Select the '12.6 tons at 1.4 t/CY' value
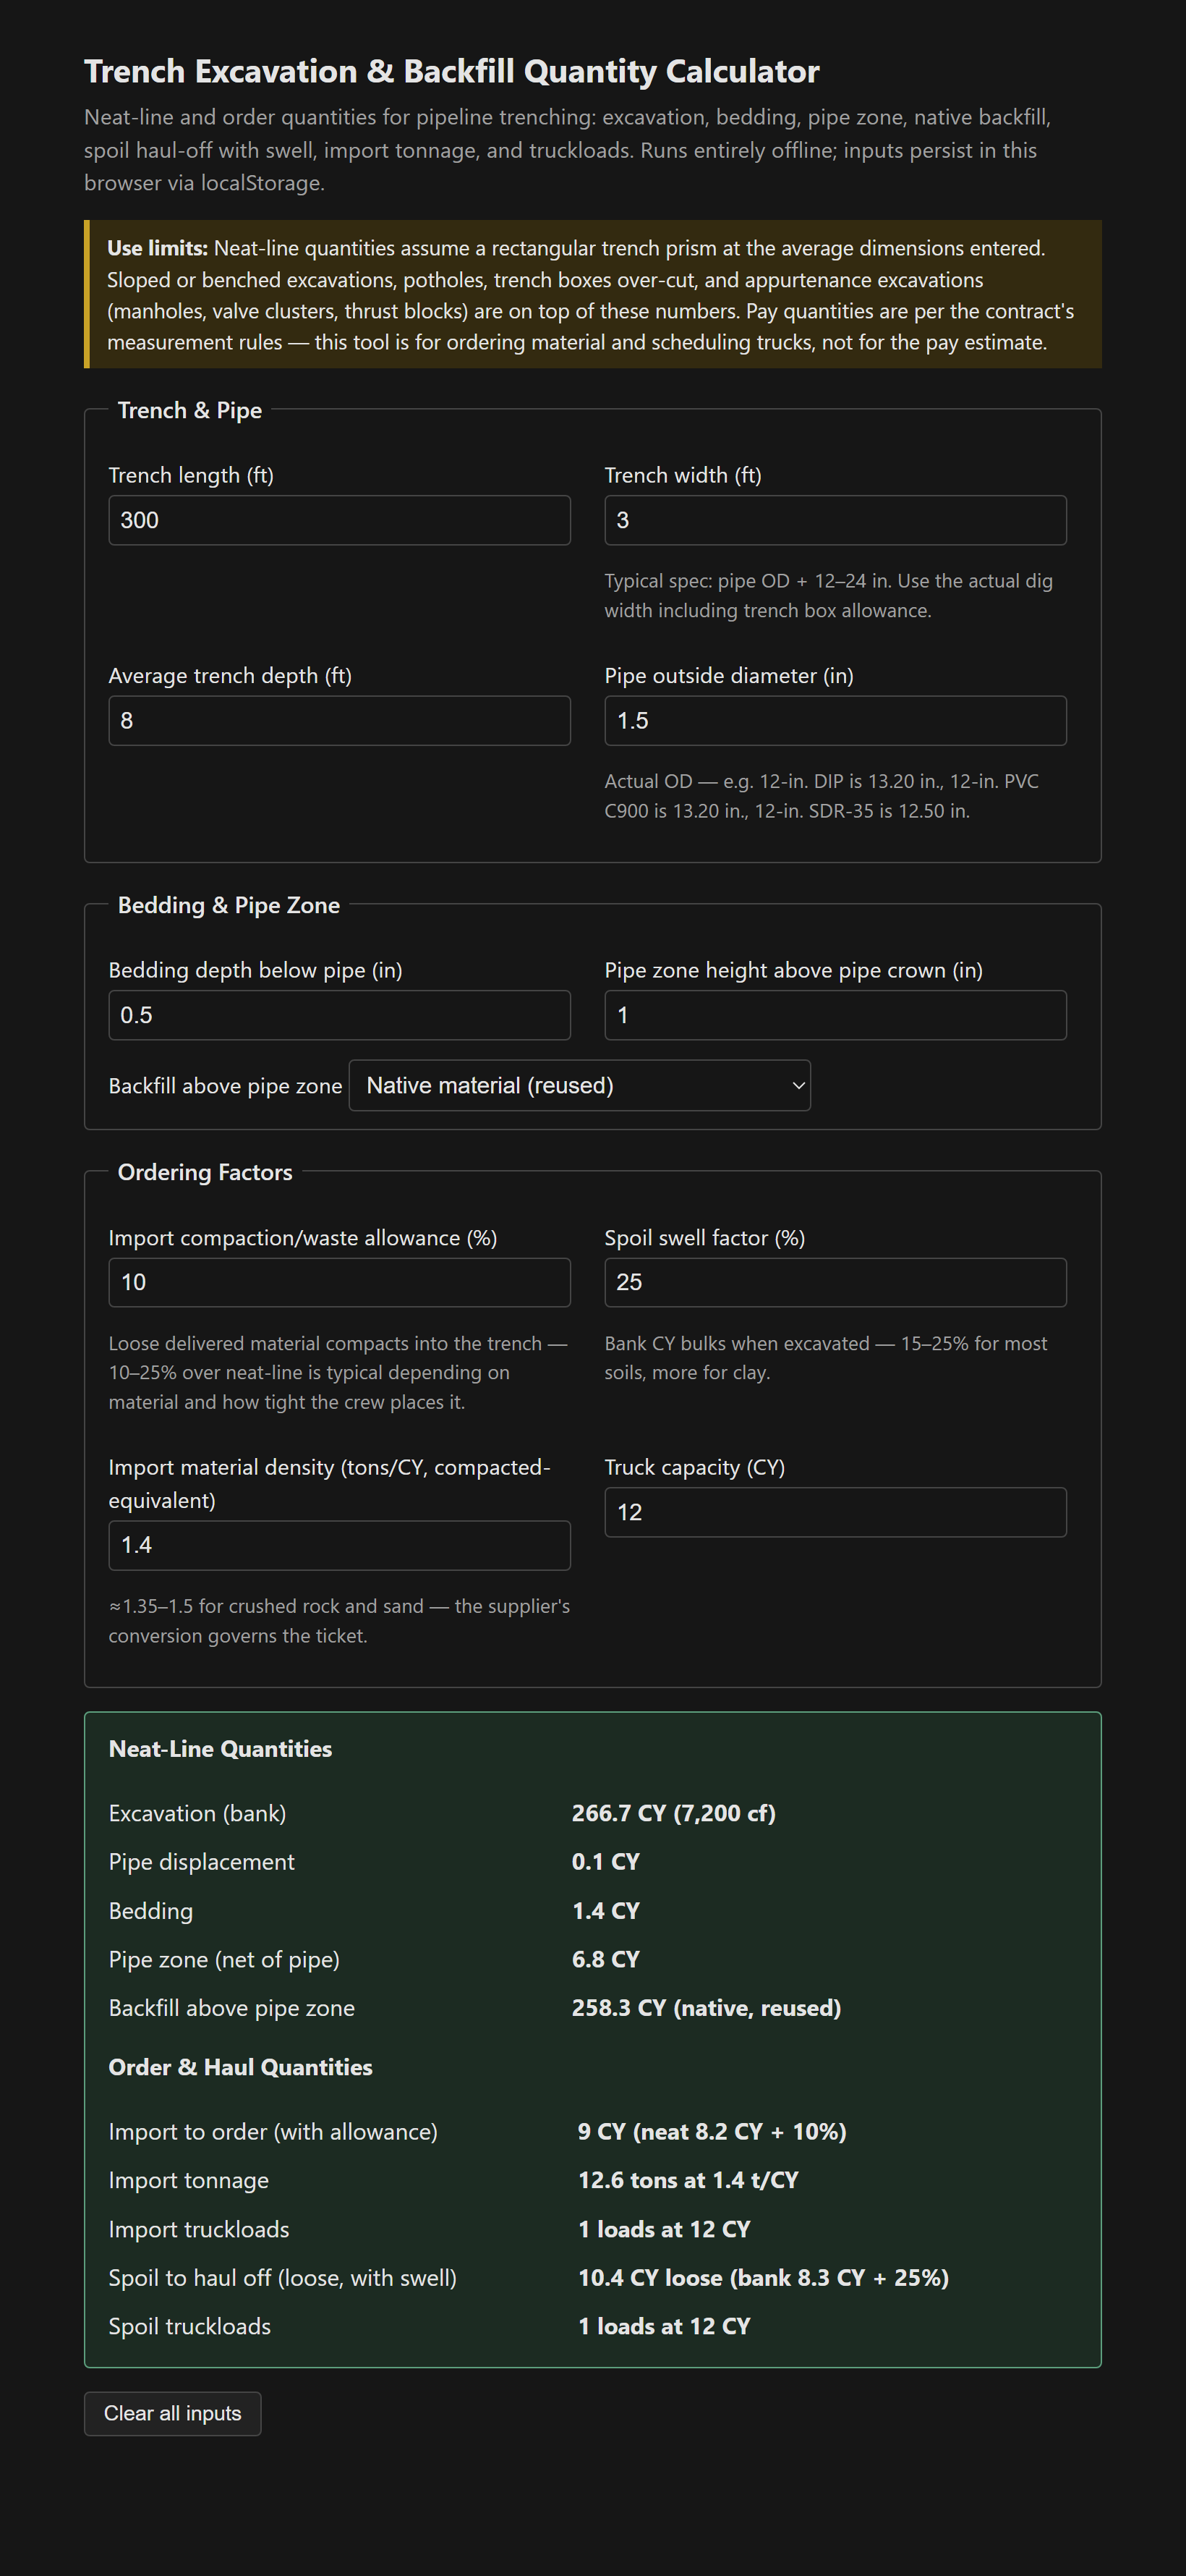Screen dimensions: 1186x2576 [x=688, y=2180]
